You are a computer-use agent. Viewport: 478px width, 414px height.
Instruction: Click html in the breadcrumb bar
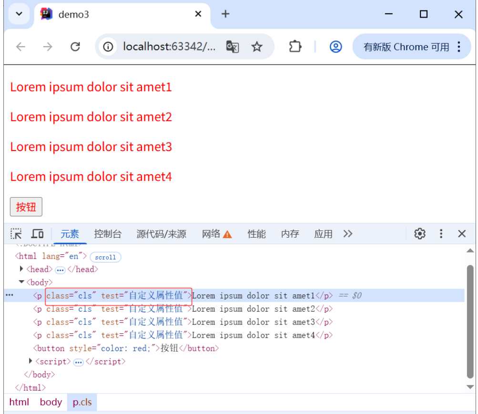coord(19,402)
